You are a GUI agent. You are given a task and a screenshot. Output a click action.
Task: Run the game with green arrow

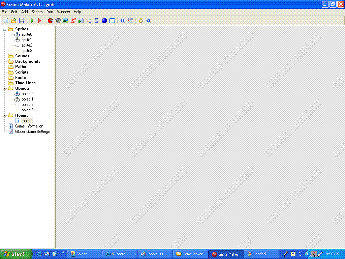pos(32,21)
